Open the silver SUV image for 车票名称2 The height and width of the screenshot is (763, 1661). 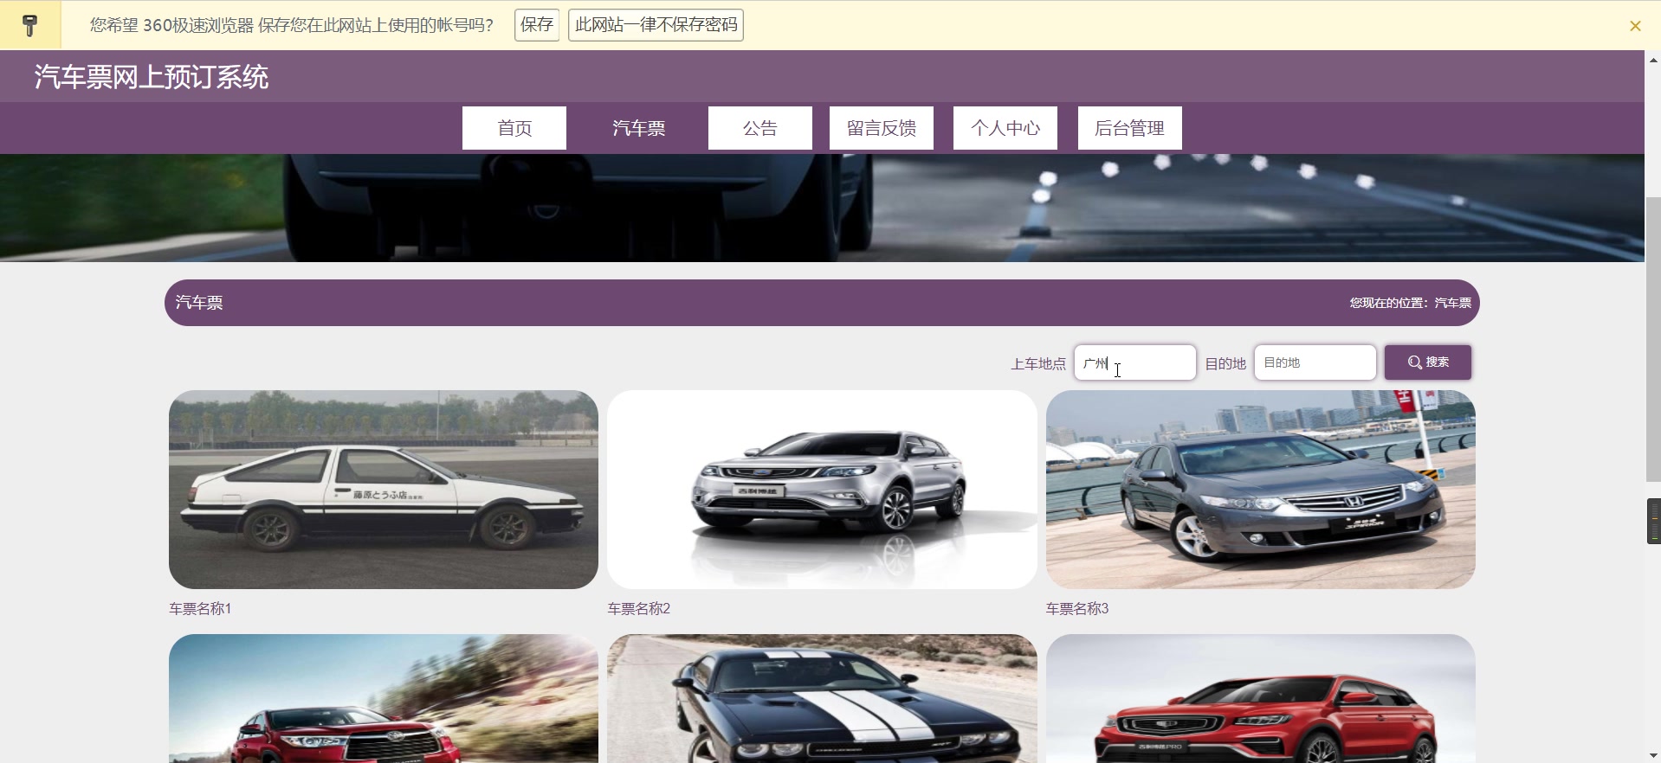tap(822, 490)
